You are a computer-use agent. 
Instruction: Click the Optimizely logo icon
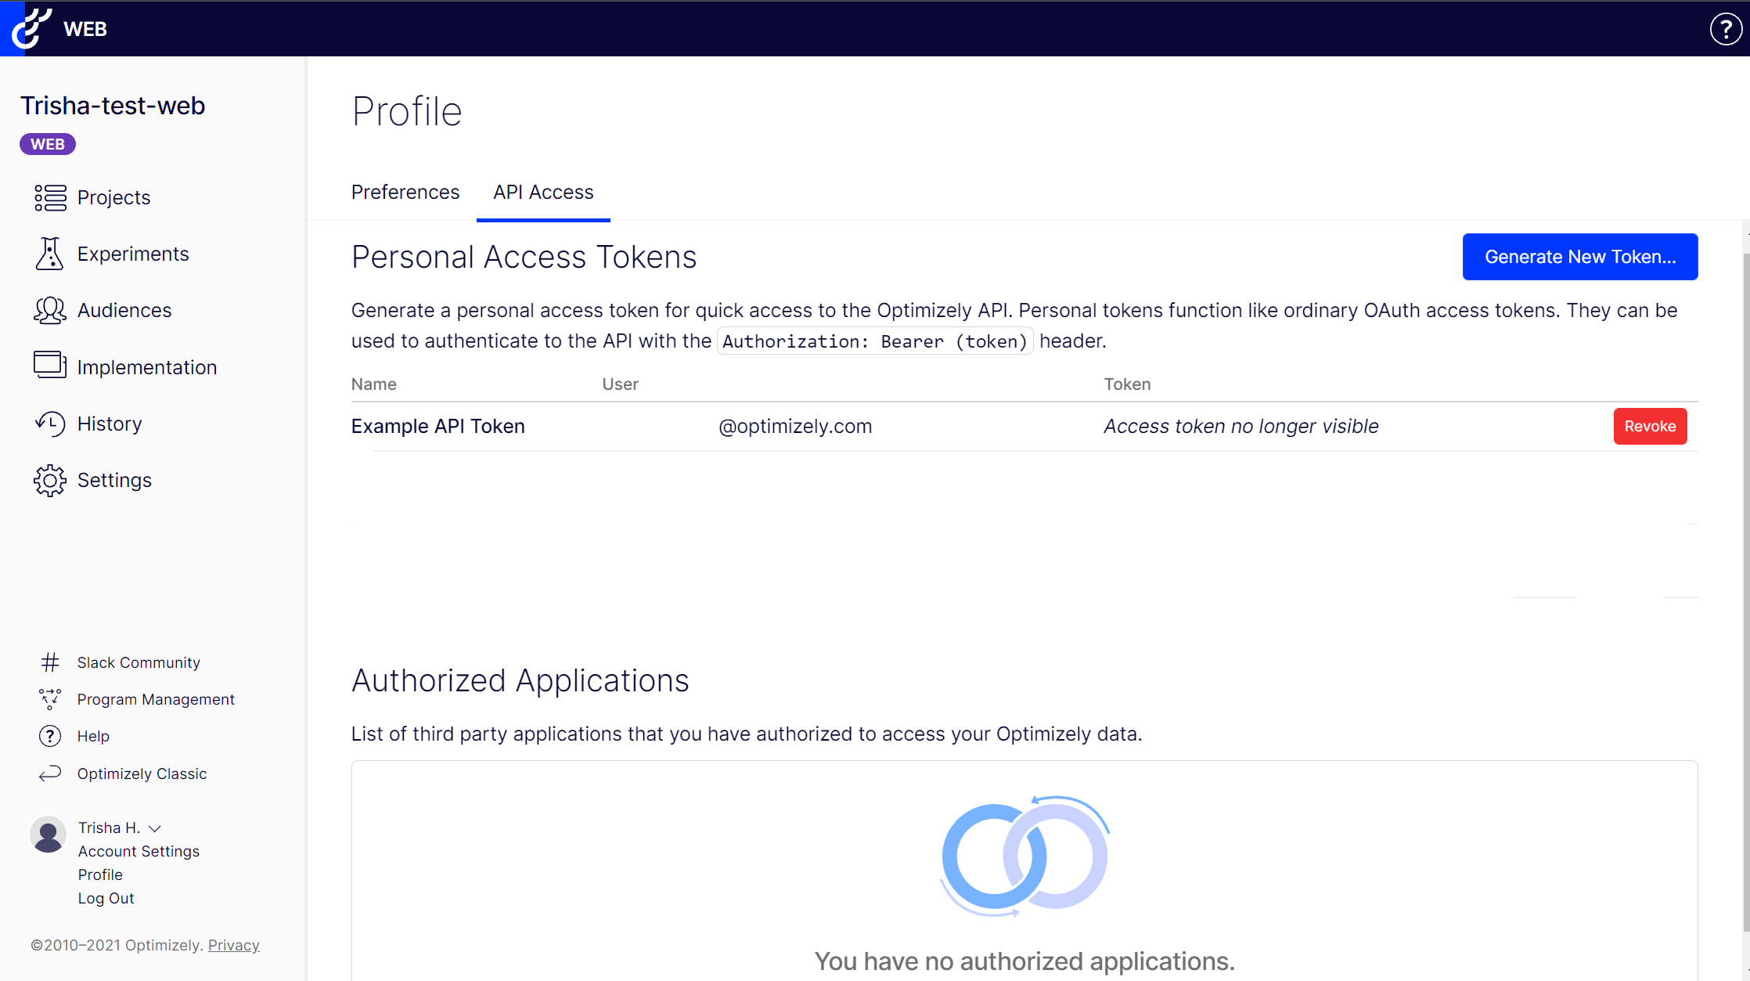pyautogui.click(x=31, y=28)
